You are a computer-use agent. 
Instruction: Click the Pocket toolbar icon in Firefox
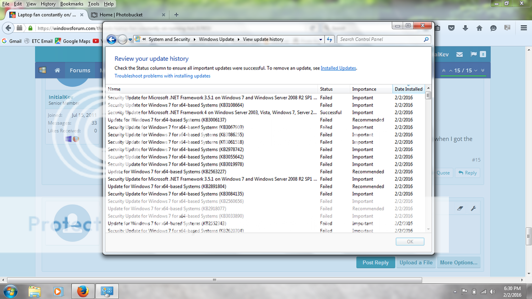point(451,28)
